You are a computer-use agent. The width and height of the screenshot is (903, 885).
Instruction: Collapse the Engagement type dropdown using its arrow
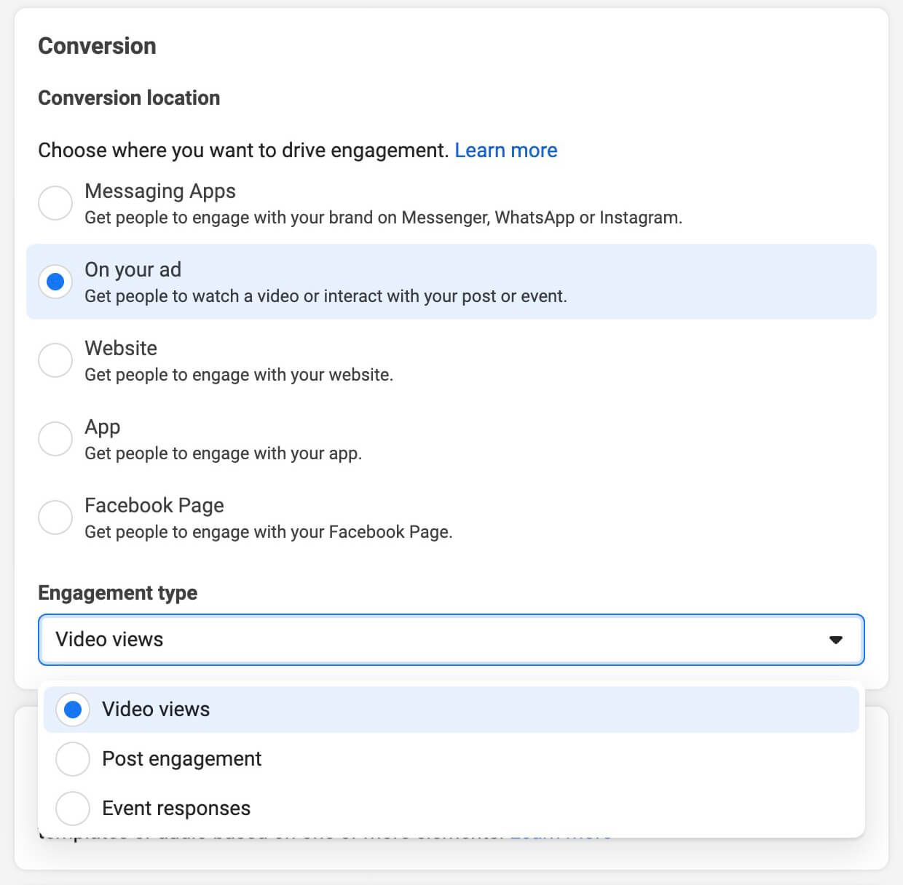click(835, 640)
